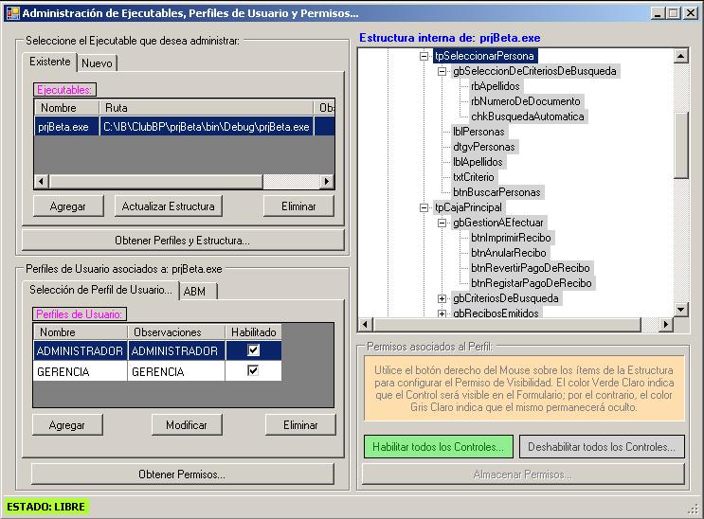This screenshot has height=519, width=704.
Task: Select the GERENCIA name cell
Action: (x=81, y=371)
